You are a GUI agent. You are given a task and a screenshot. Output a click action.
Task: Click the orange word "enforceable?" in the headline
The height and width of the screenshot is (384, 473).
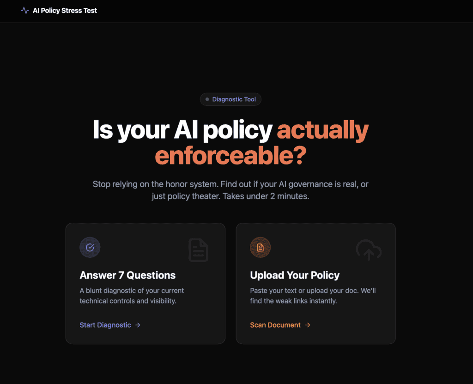[x=230, y=156]
